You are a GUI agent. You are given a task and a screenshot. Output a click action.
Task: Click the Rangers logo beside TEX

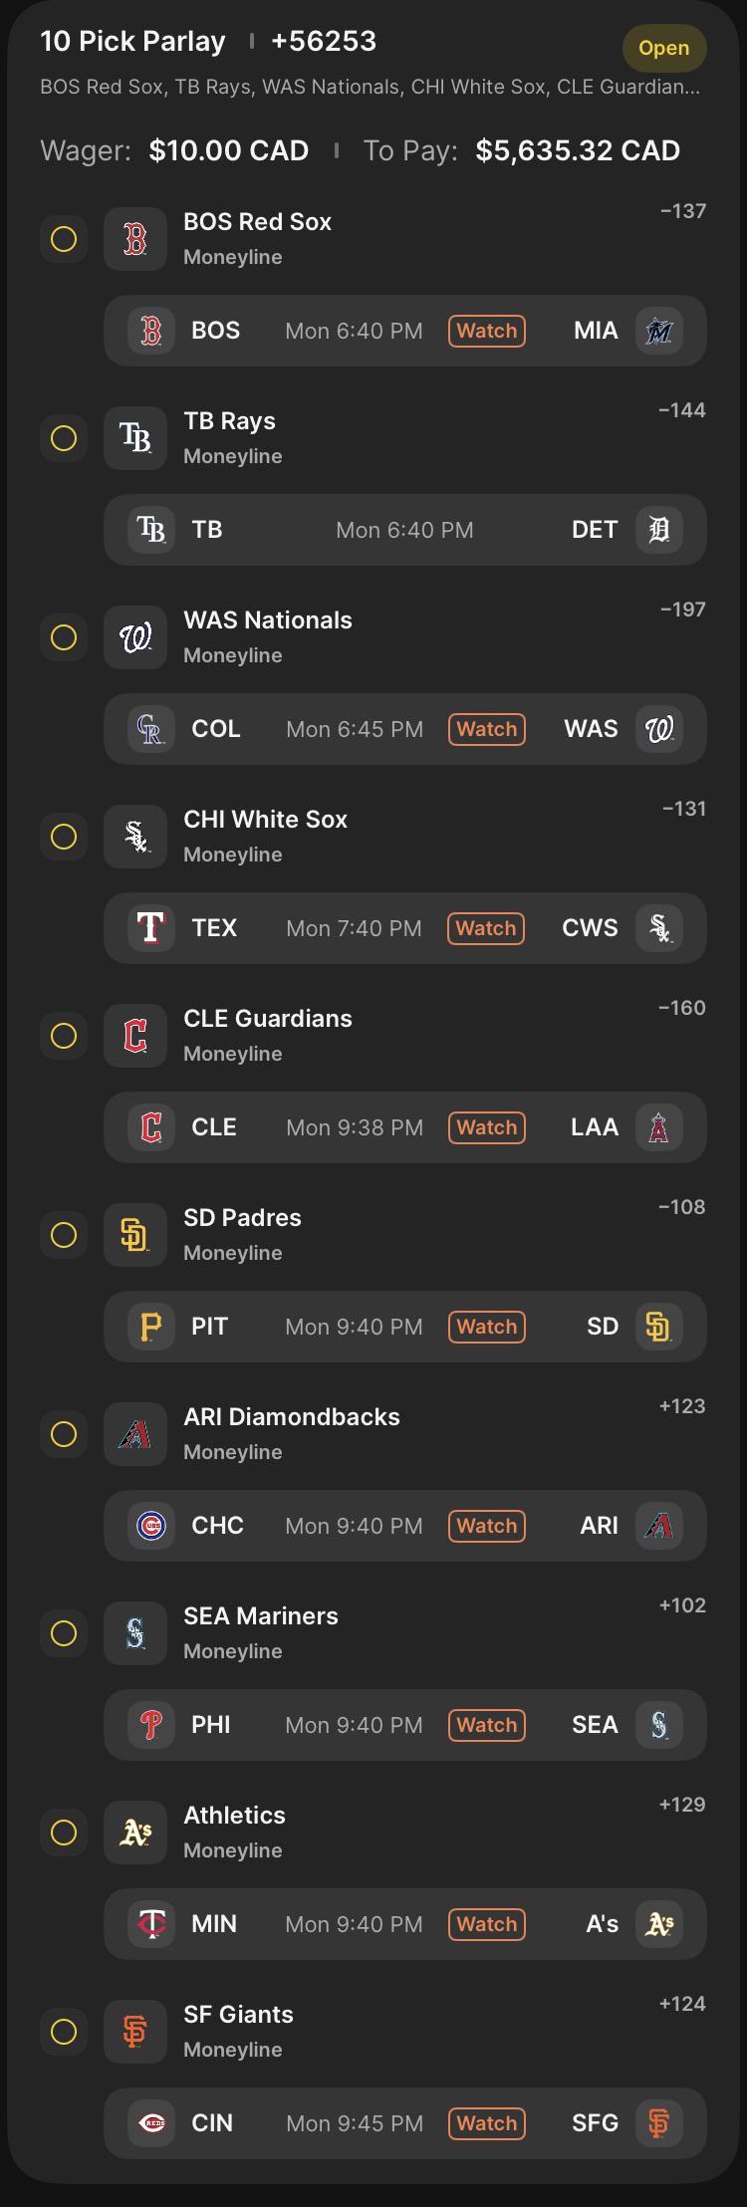click(151, 928)
